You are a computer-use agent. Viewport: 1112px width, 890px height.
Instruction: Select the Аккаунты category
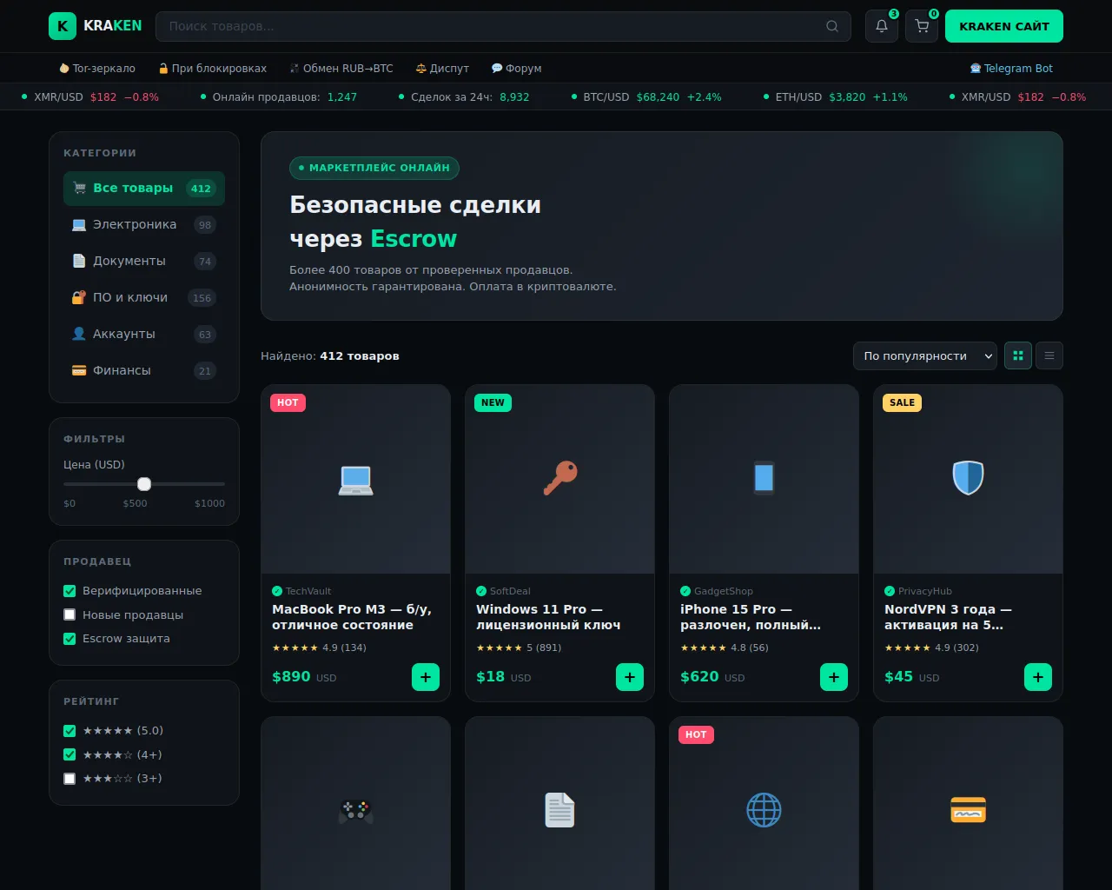point(144,335)
